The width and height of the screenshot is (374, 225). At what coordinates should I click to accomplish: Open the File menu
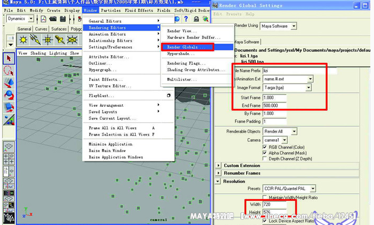pos(8,11)
